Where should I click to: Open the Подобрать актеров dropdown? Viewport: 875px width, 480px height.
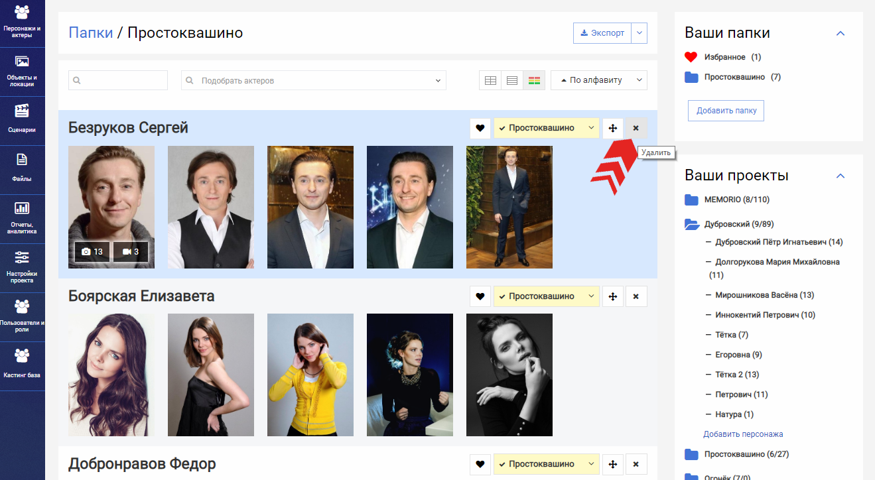pyautogui.click(x=314, y=80)
